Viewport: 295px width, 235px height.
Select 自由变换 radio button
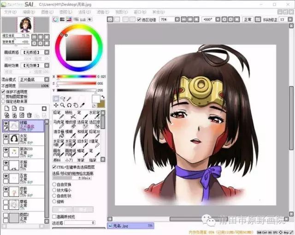coord(54,184)
